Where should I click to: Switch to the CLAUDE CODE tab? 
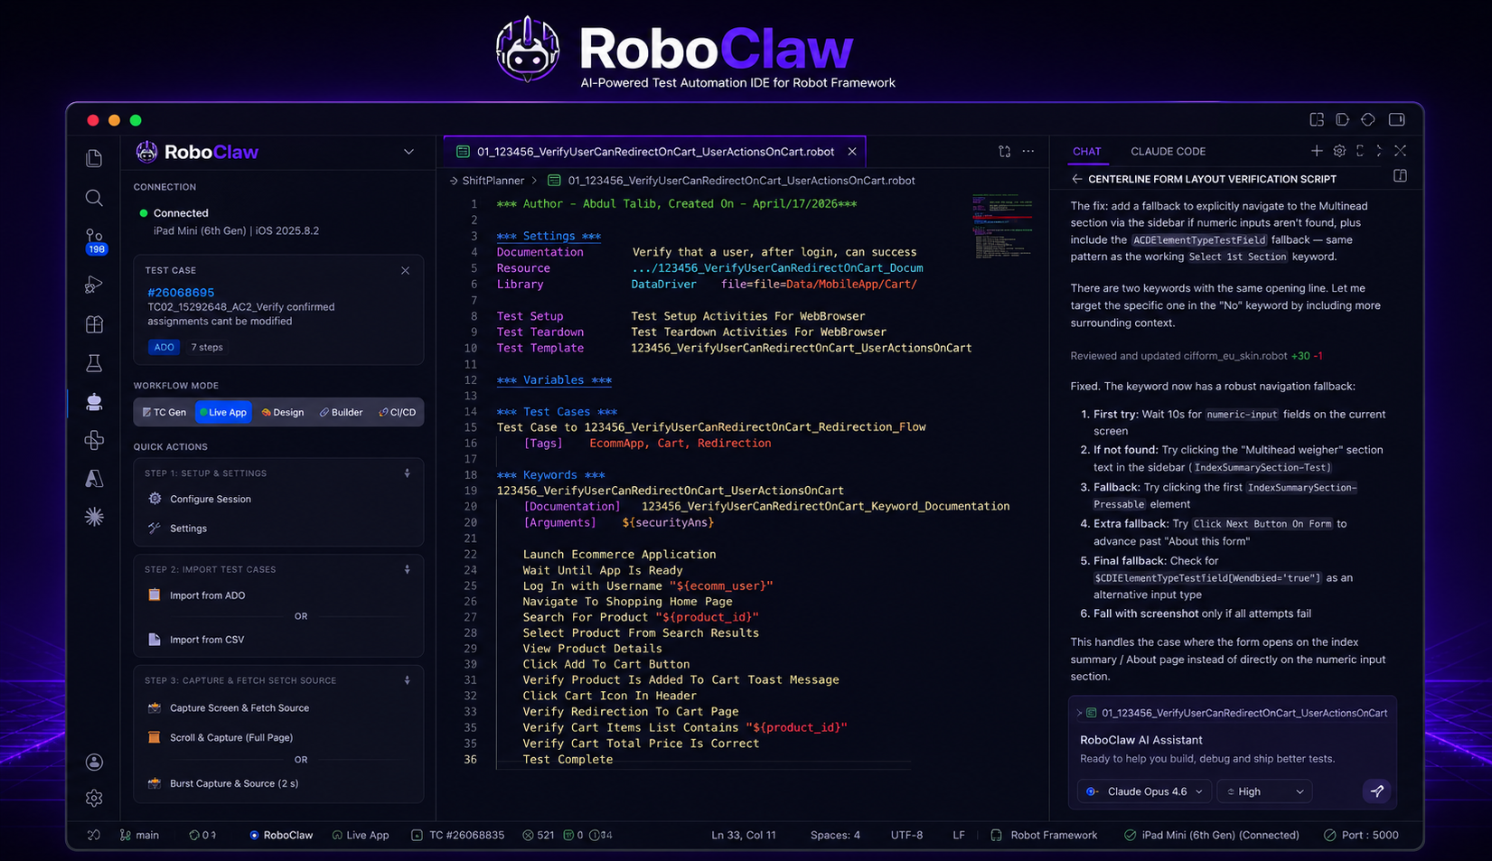pyautogui.click(x=1168, y=152)
